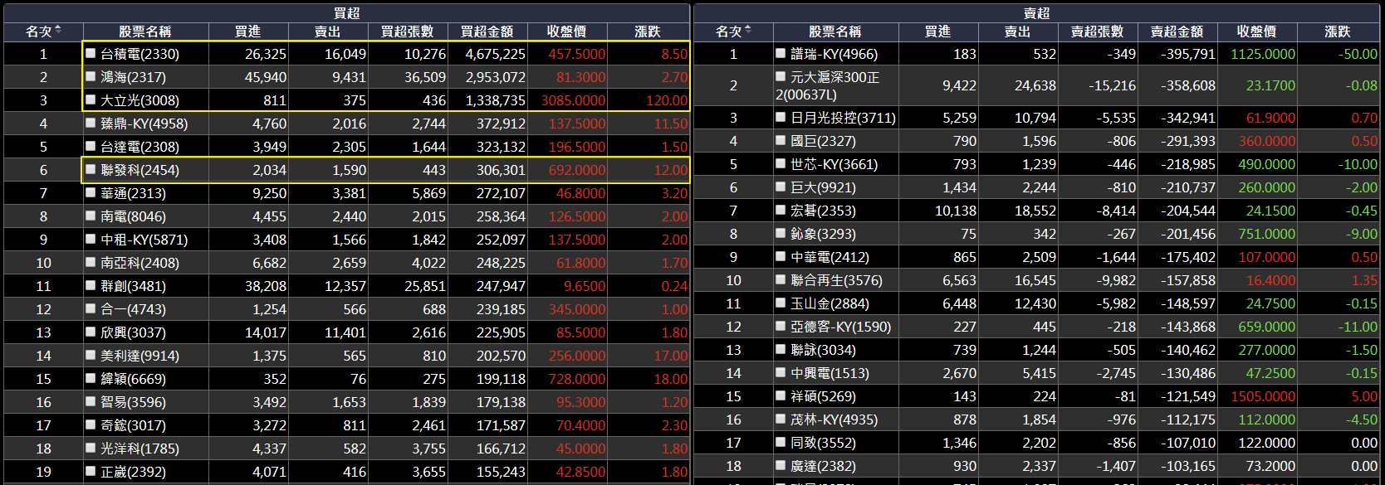This screenshot has width=1385, height=485.
Task: Open stock 美利達(9914)
Action: 139,356
